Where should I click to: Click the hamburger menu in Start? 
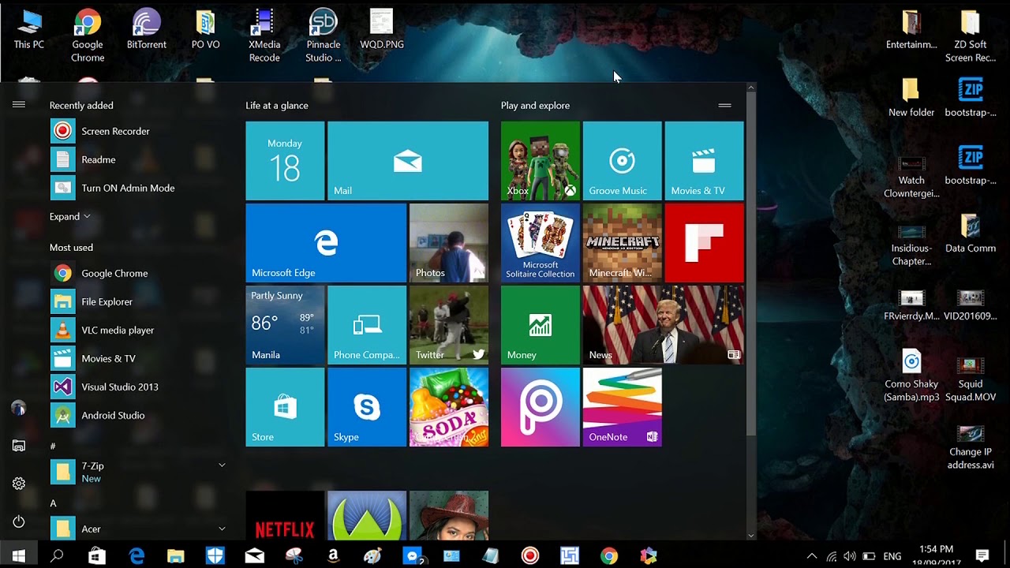[19, 105]
